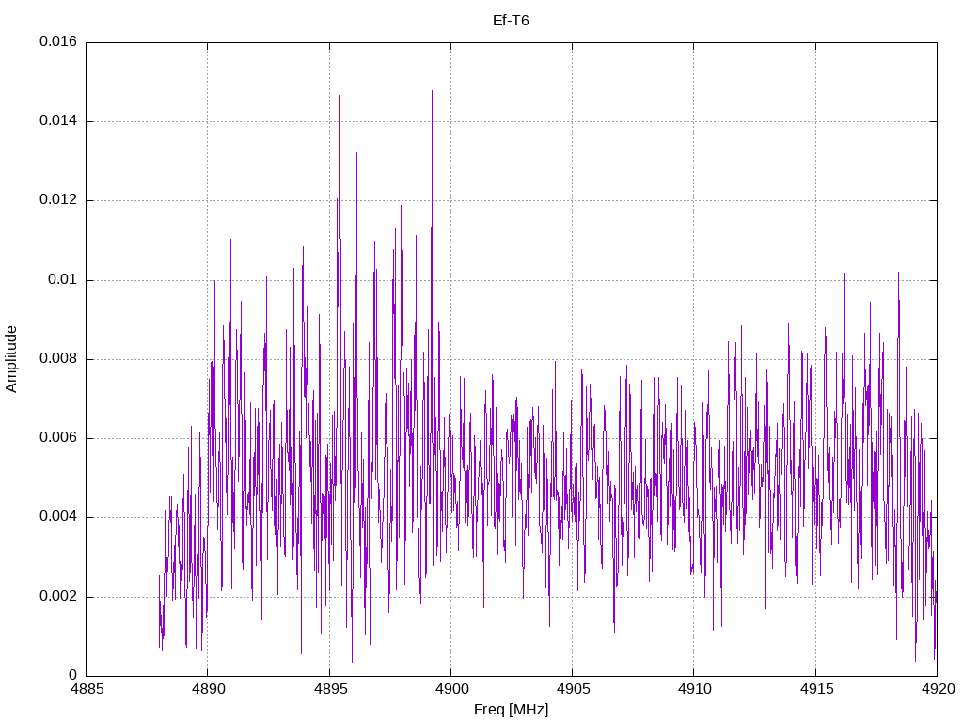
Task: Click the 4920 x-axis tick label
Action: coord(938,689)
